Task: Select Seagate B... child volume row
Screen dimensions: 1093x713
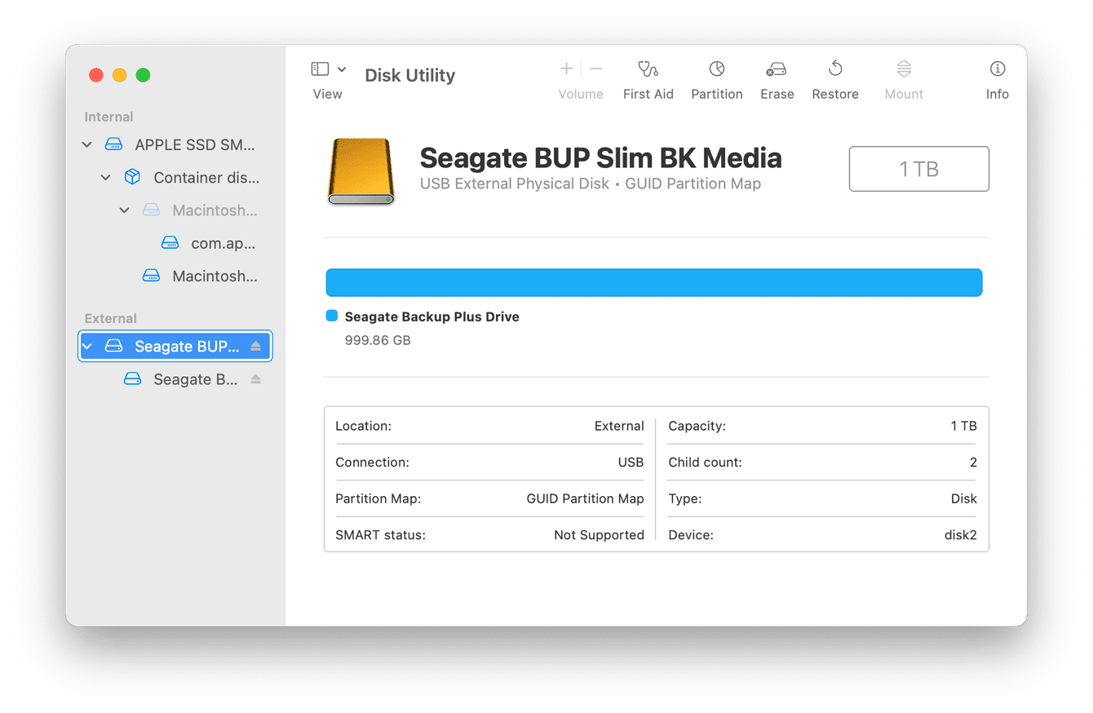Action: point(175,379)
